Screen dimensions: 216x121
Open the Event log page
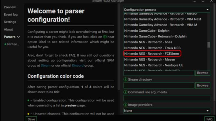[x=11, y=15]
